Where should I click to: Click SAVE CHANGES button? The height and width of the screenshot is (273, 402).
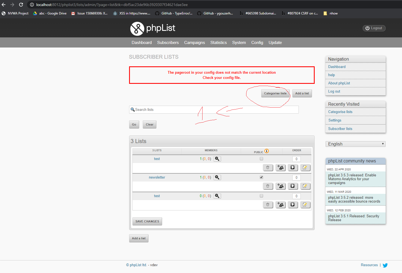(147, 221)
